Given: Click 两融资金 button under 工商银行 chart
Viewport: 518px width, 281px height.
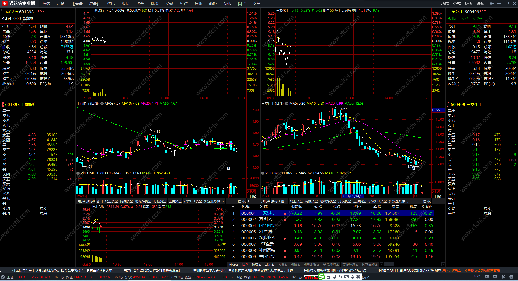Looking at the screenshot, I should click(127, 201).
